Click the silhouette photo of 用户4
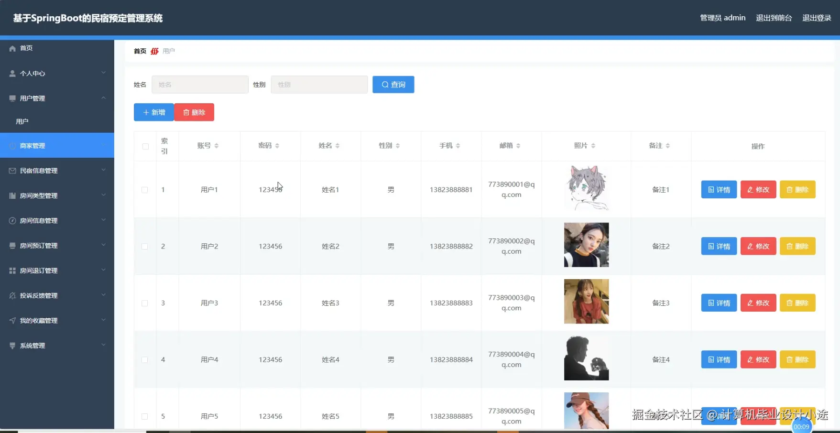 (587, 358)
